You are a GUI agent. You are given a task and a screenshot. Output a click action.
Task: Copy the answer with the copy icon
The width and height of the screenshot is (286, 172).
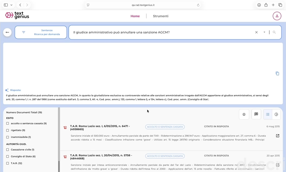click(x=277, y=73)
